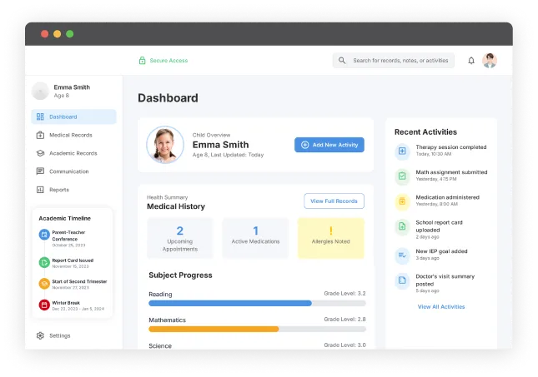Screen dimensions: 538x377
Task: Open Settings at the sidebar bottom
Action: 59,335
